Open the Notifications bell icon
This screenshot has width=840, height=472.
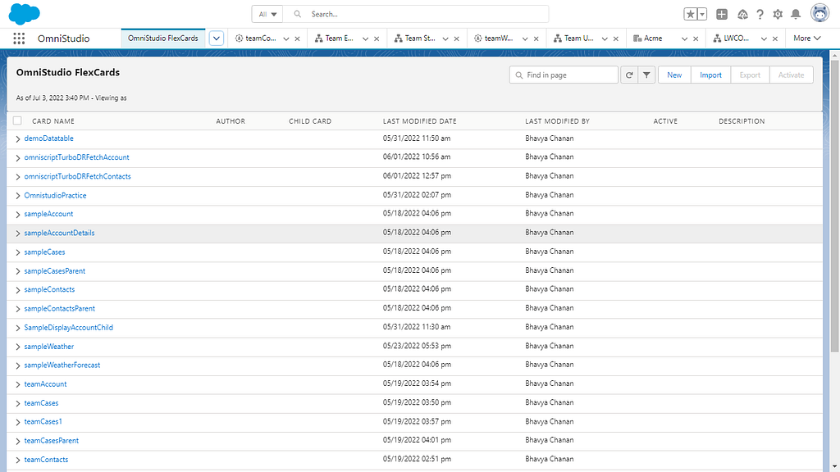coord(796,15)
